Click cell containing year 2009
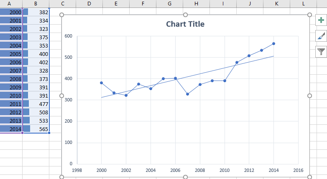 (11, 87)
